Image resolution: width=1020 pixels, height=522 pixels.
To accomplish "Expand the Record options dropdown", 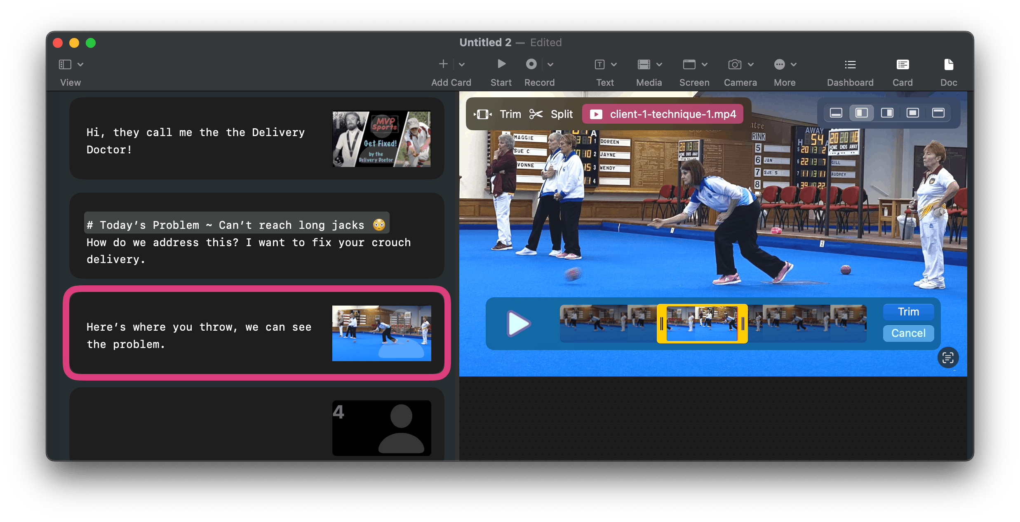I will (x=550, y=64).
